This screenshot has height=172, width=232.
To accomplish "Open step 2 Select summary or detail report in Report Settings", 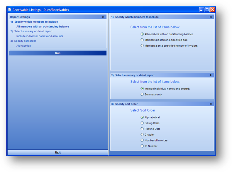I will tap(31, 31).
